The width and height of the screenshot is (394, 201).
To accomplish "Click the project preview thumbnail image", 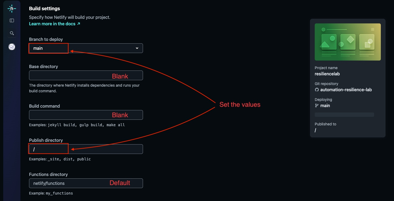I will pyautogui.click(x=348, y=42).
